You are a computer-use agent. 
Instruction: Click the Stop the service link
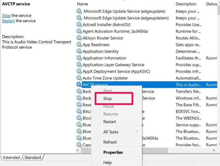point(6,15)
